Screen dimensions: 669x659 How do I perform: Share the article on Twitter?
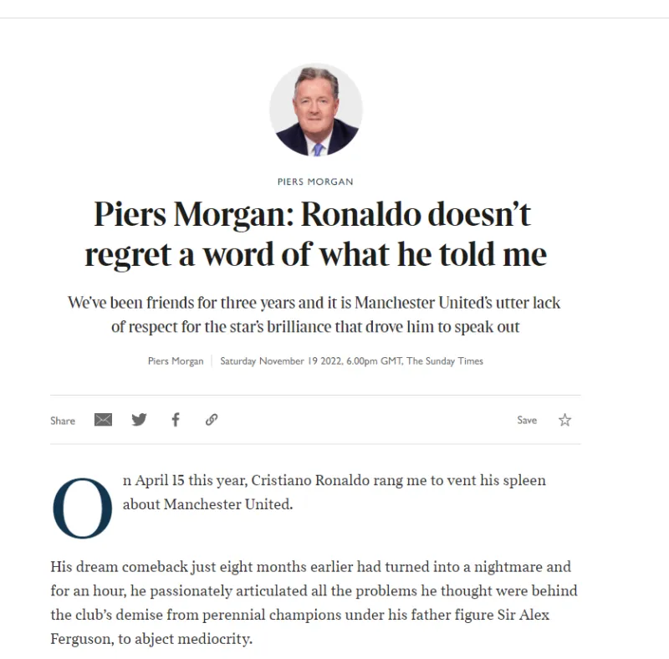(x=139, y=420)
